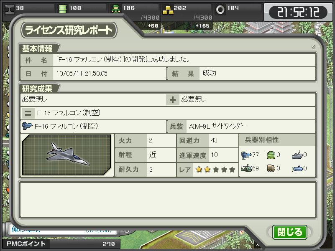Click the F-16 fighter jet thumbnail image
The image size is (335, 251).
coord(66,155)
